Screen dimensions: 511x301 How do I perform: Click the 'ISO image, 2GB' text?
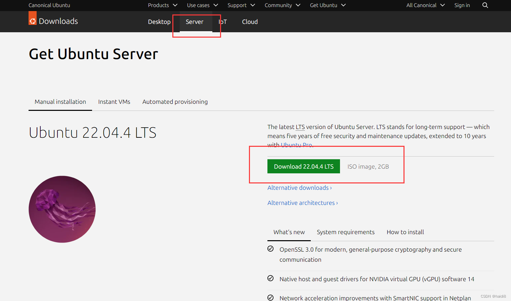click(x=368, y=167)
